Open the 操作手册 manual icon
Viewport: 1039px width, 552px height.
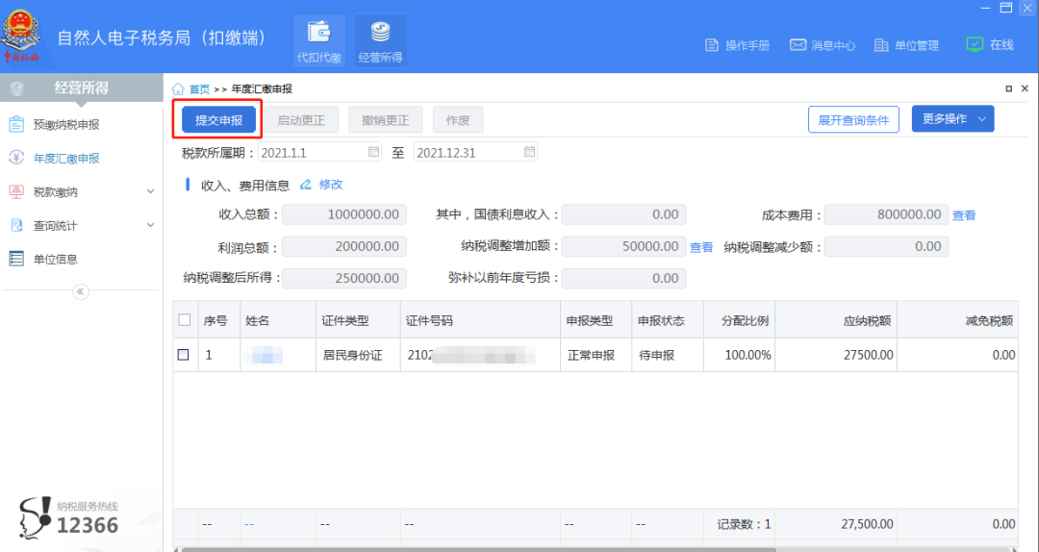click(712, 45)
